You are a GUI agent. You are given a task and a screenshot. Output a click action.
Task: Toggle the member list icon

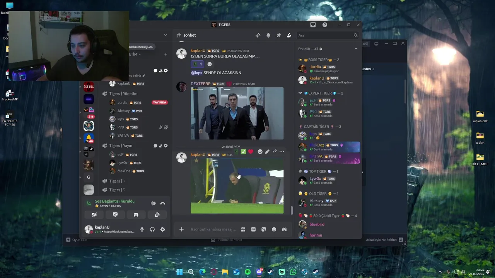point(289,35)
